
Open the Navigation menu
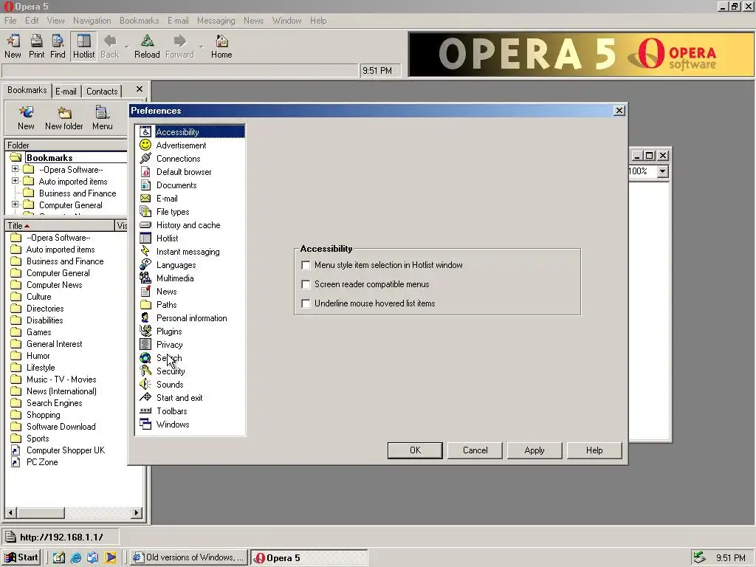pyautogui.click(x=92, y=20)
